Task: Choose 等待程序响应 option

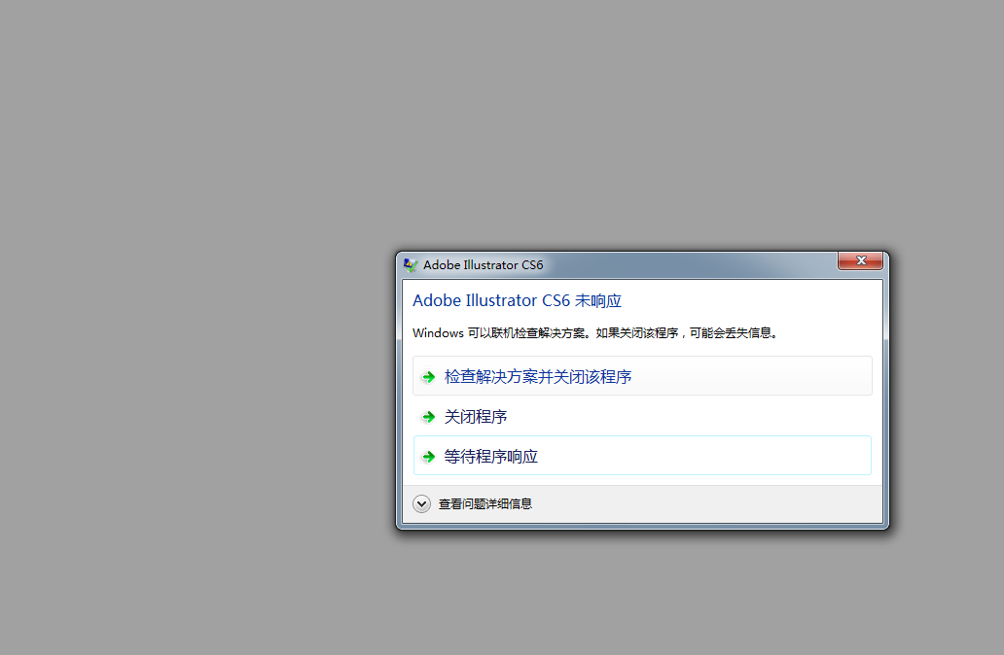Action: pyautogui.click(x=642, y=456)
